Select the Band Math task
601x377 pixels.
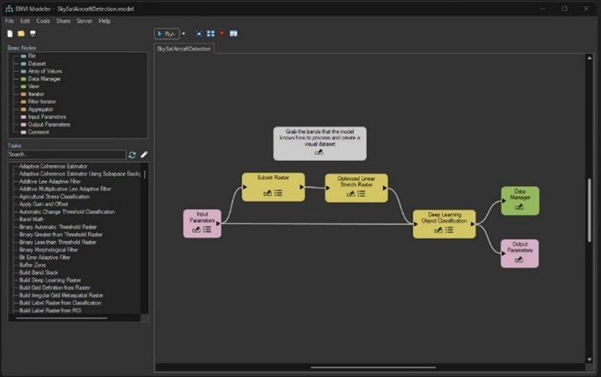coord(33,220)
